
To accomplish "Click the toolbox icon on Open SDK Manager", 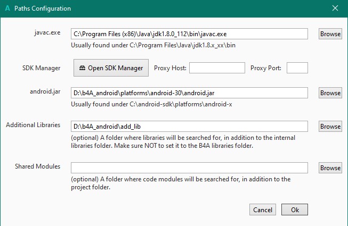I will tap(83, 68).
